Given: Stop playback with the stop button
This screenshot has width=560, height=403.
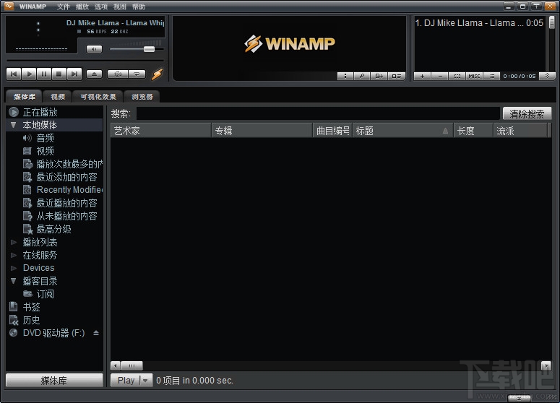Looking at the screenshot, I should pos(59,74).
